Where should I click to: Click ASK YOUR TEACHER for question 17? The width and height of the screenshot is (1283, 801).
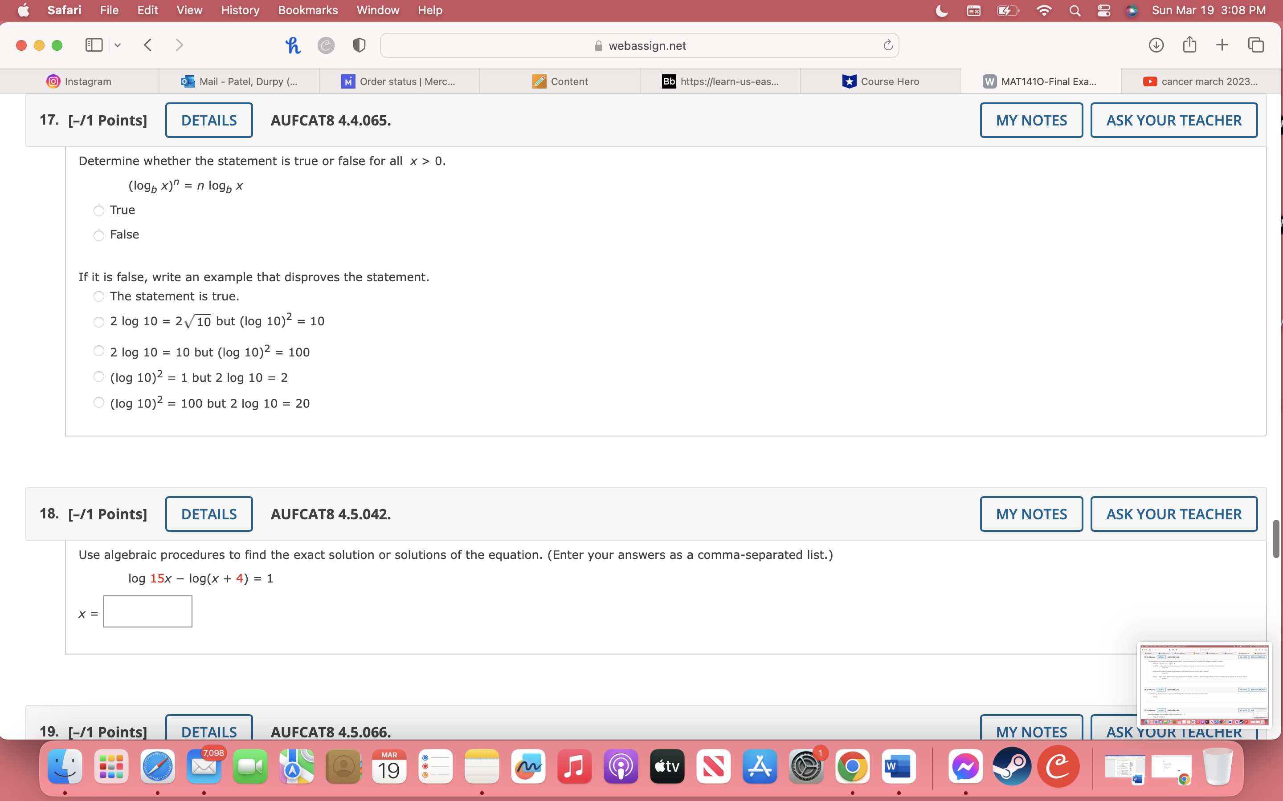[x=1173, y=120]
